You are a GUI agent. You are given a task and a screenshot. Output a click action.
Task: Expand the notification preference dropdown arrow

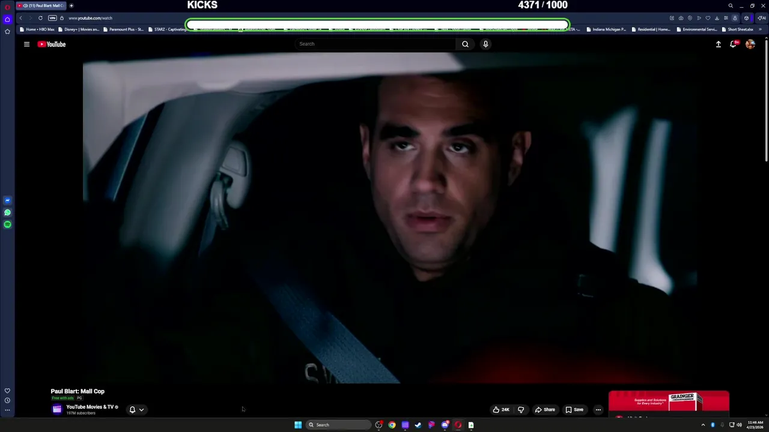pyautogui.click(x=141, y=410)
